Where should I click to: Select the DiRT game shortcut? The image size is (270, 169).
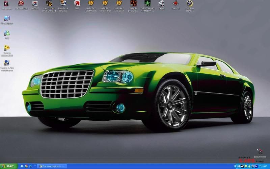[x=77, y=4]
